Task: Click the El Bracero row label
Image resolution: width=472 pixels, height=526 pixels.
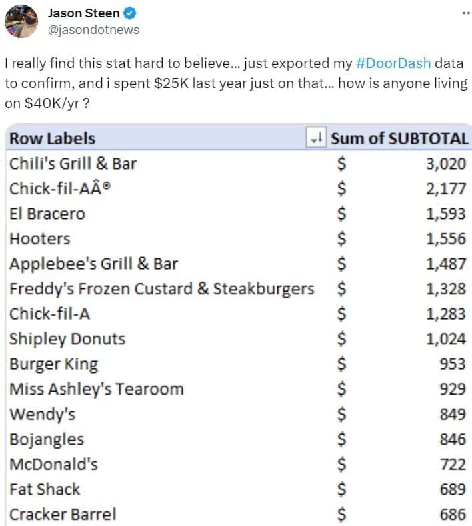Action: (x=47, y=214)
